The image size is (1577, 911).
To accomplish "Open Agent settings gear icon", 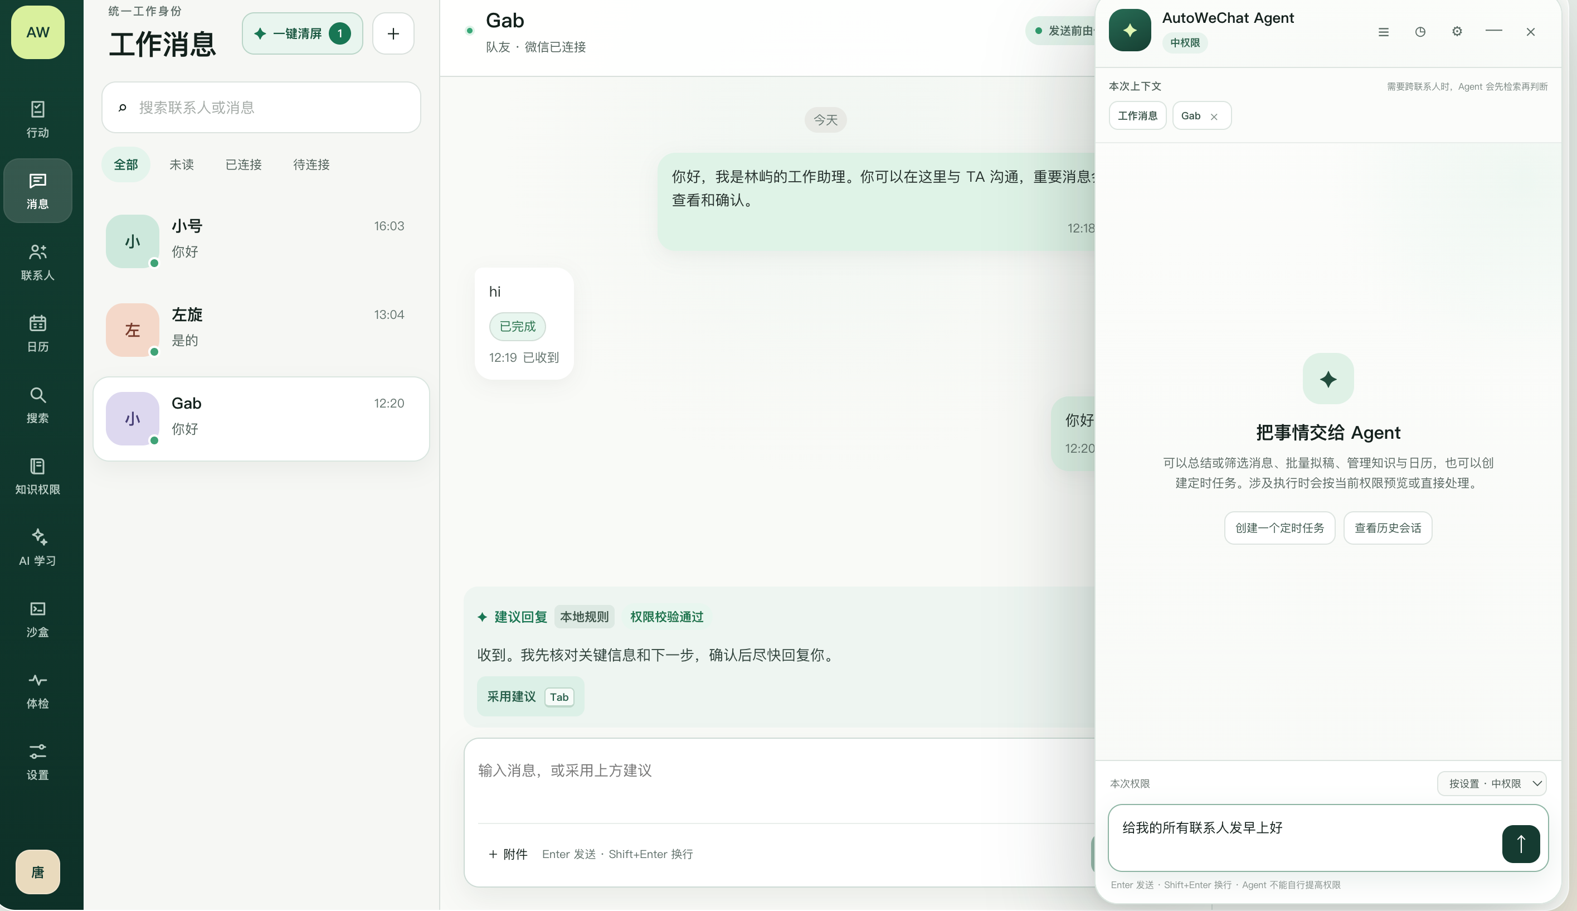I will tap(1457, 31).
